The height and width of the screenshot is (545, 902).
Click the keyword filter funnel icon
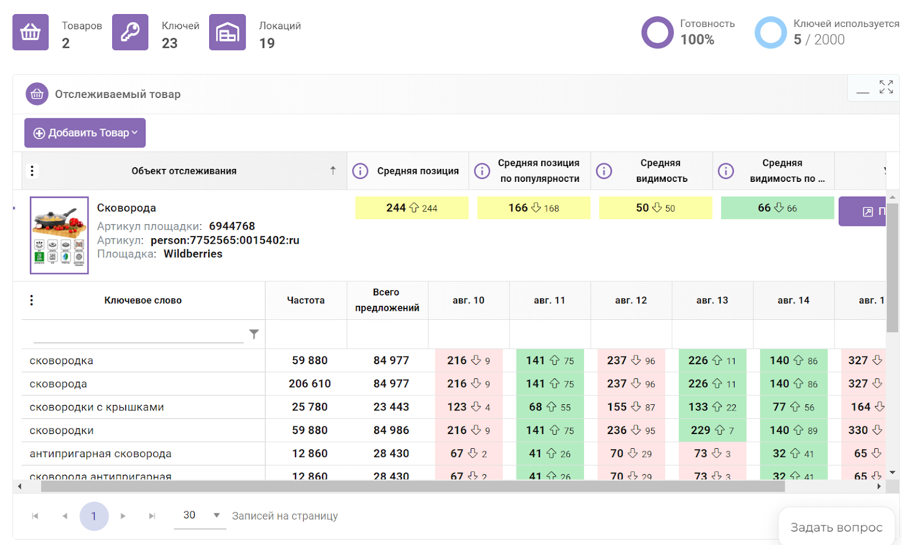pyautogui.click(x=254, y=334)
